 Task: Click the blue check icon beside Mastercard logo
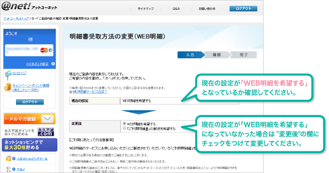pos(50,50)
